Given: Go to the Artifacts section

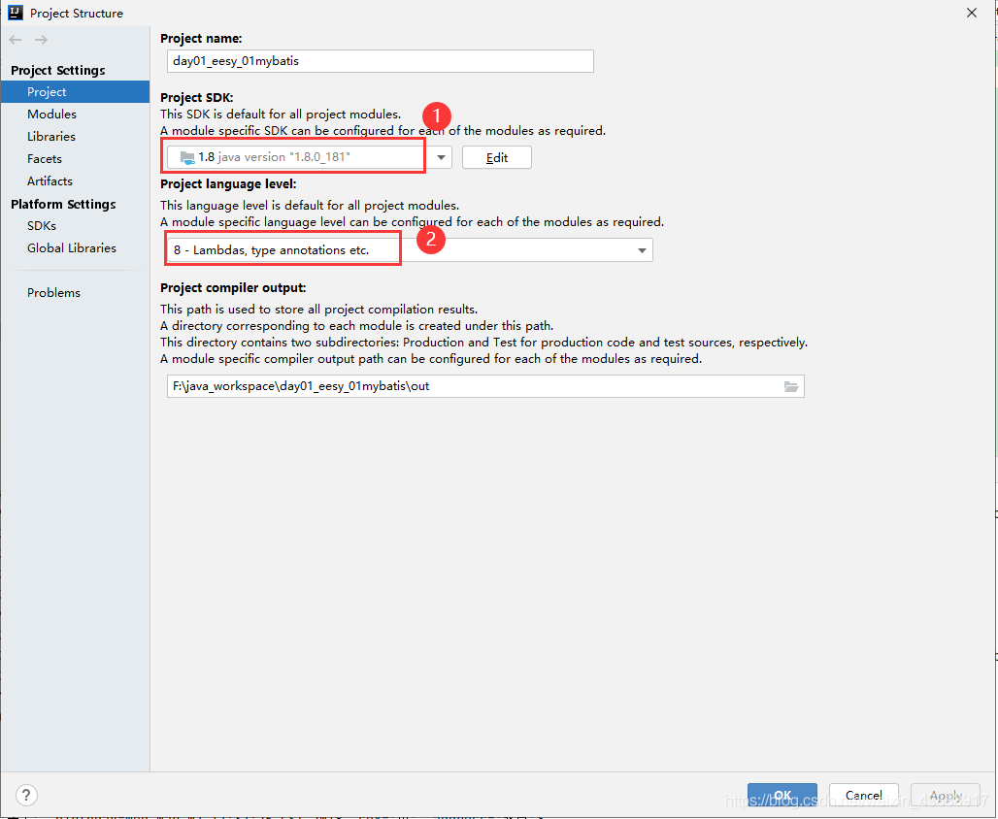Looking at the screenshot, I should [50, 180].
